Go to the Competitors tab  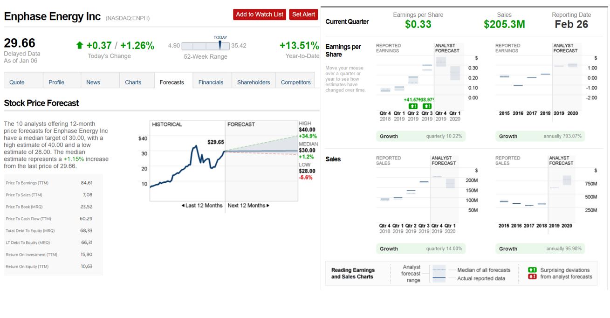click(295, 82)
